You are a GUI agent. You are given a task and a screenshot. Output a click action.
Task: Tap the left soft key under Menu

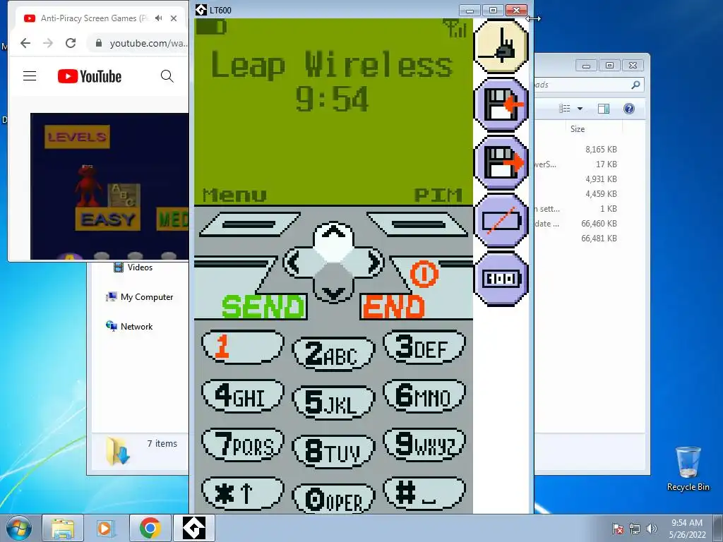(249, 224)
